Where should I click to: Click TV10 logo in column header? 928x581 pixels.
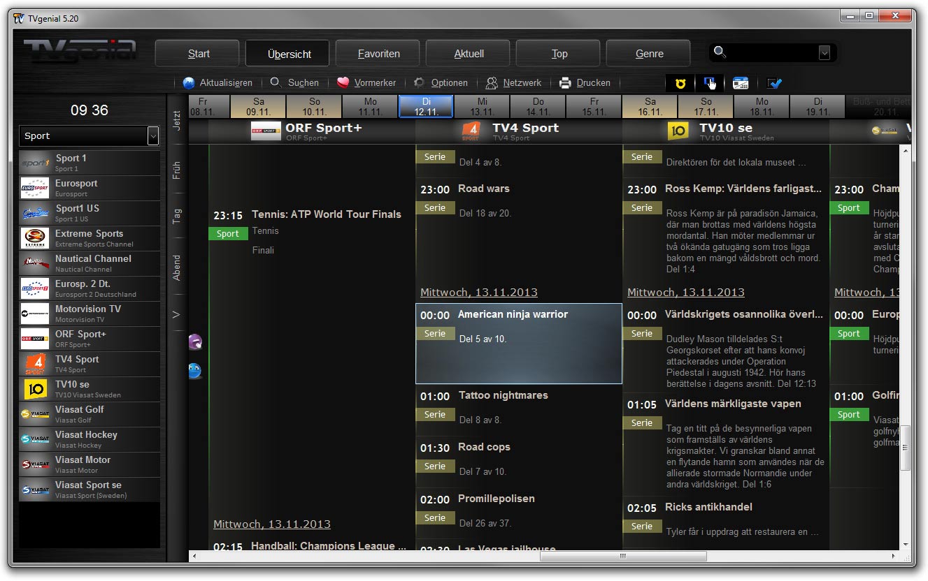678,131
